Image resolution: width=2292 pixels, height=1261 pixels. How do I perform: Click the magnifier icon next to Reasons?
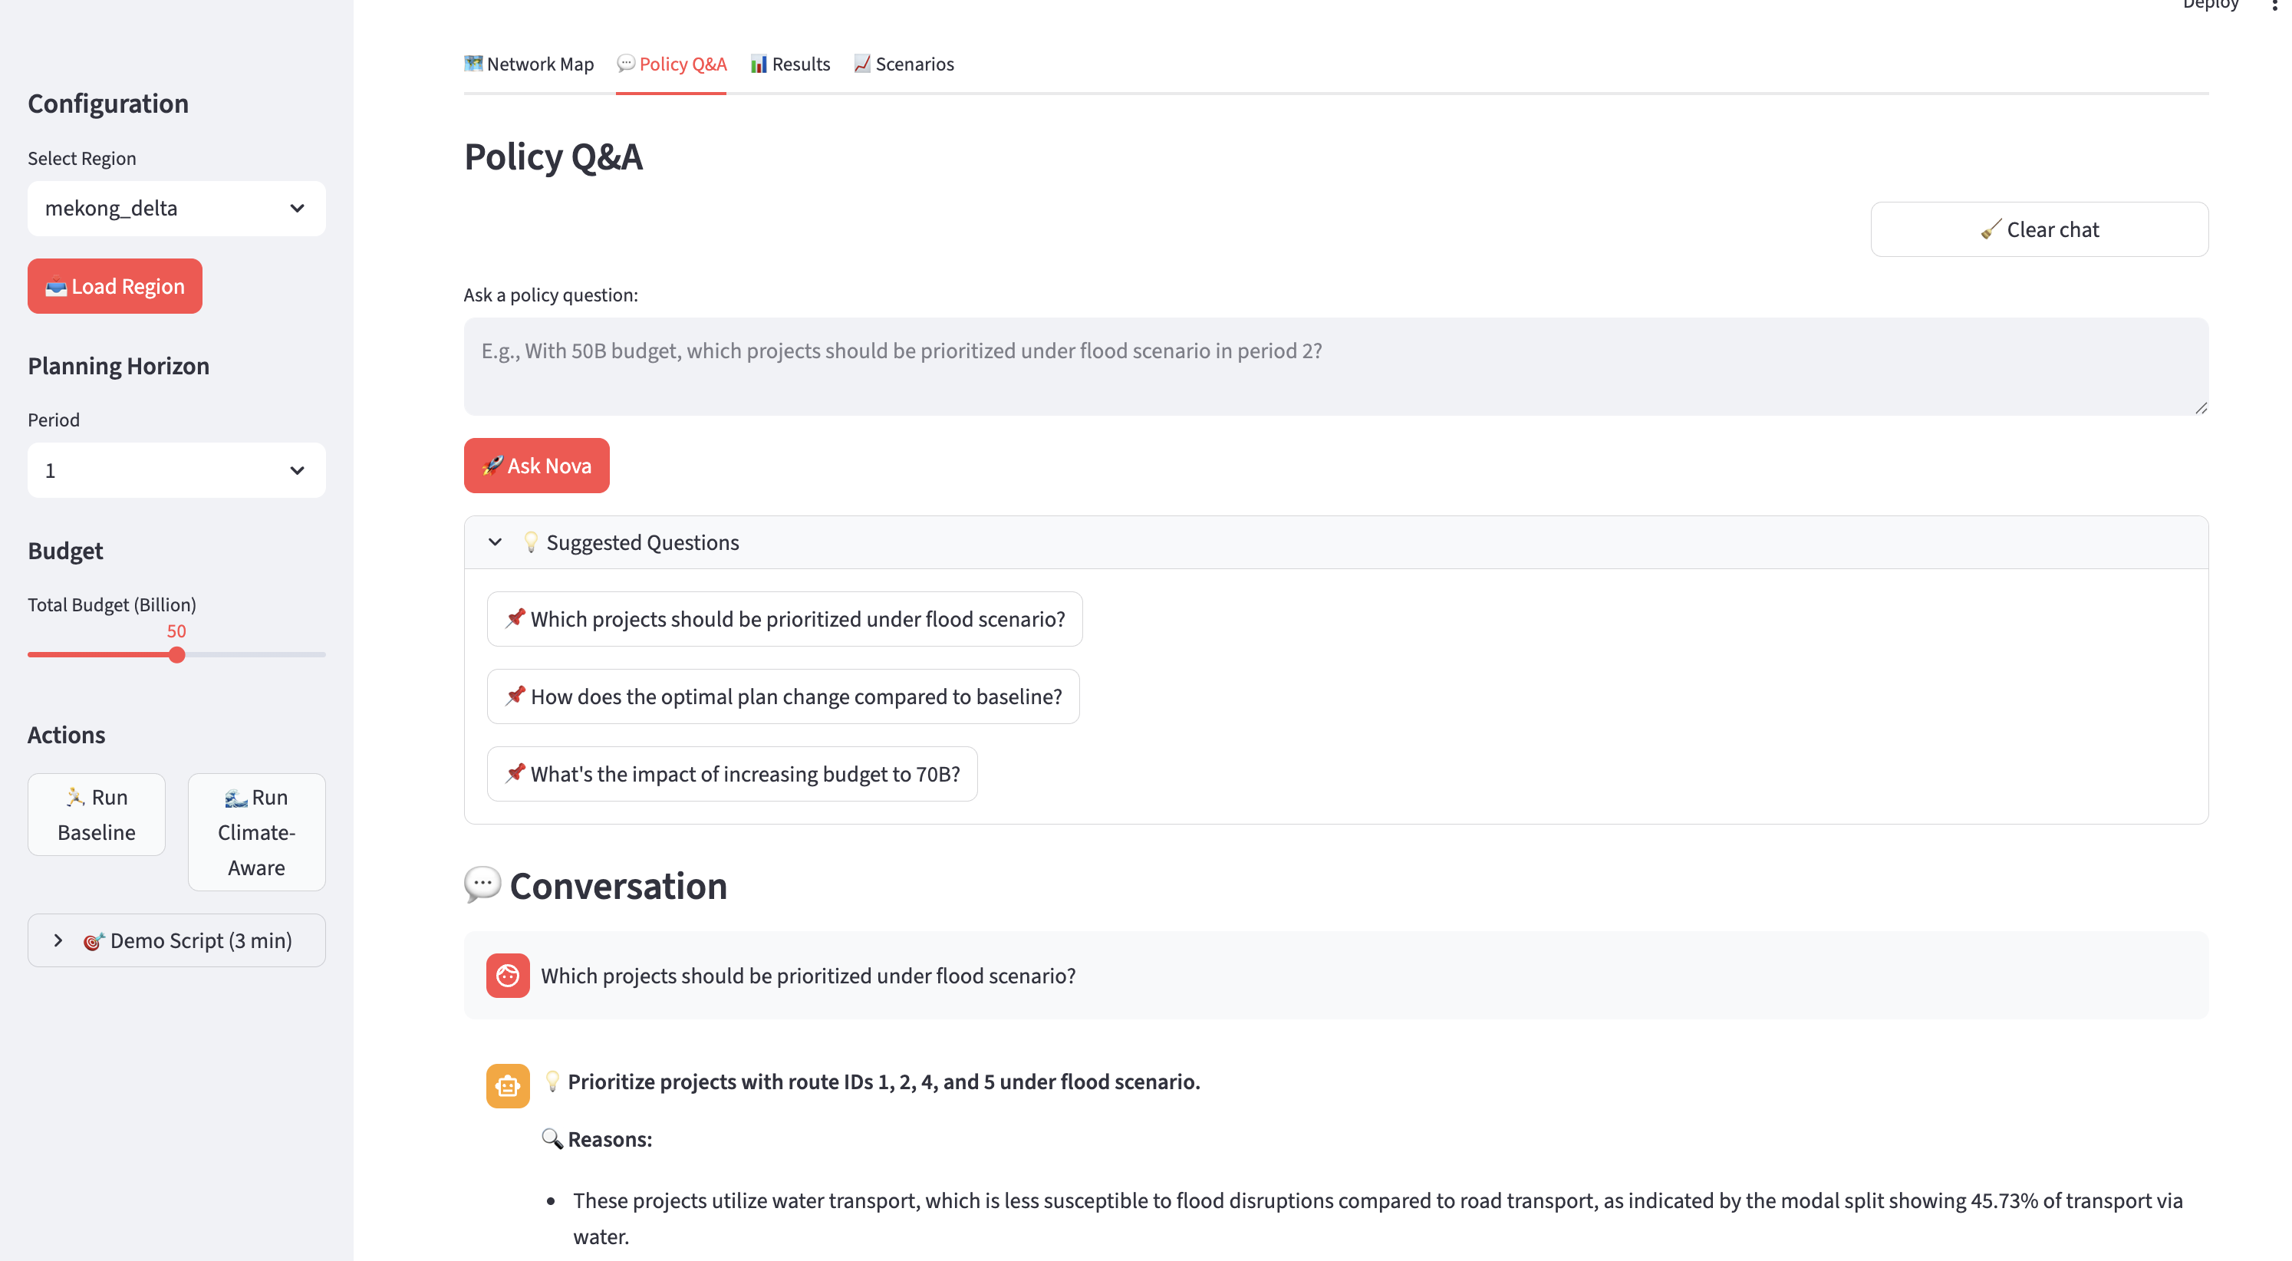point(552,1139)
